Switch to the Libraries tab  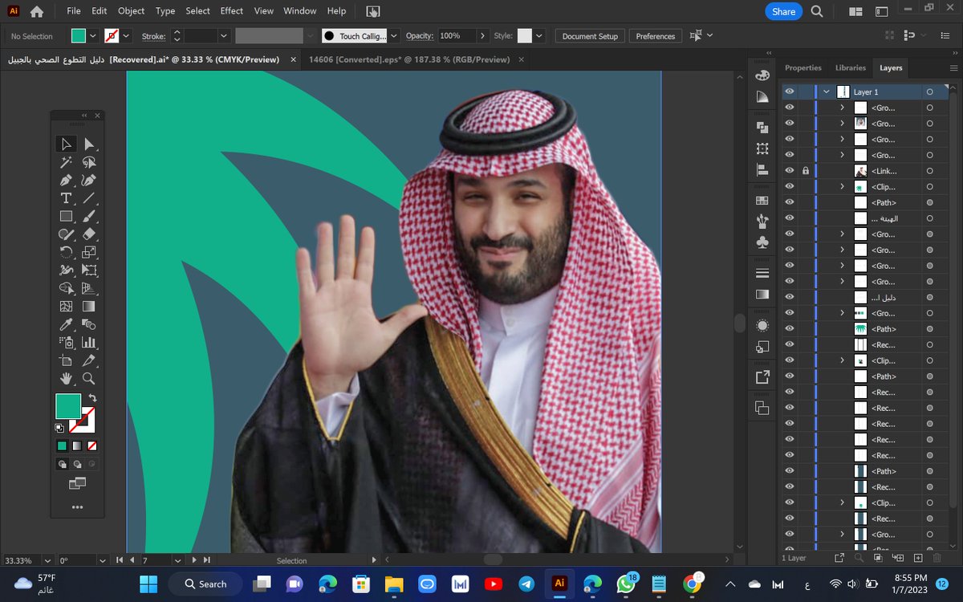click(851, 68)
